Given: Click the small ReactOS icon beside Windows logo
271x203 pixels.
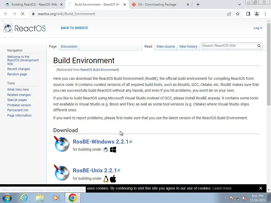Looking at the screenshot, I should [x=106, y=150].
